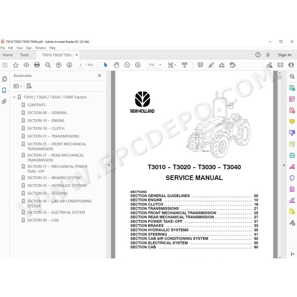Choose the Selection arrow tool
Viewport: 297px width, 297px height.
(x=106, y=65)
